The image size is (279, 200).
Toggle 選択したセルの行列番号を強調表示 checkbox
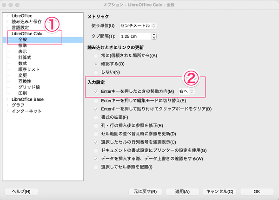coord(96,142)
